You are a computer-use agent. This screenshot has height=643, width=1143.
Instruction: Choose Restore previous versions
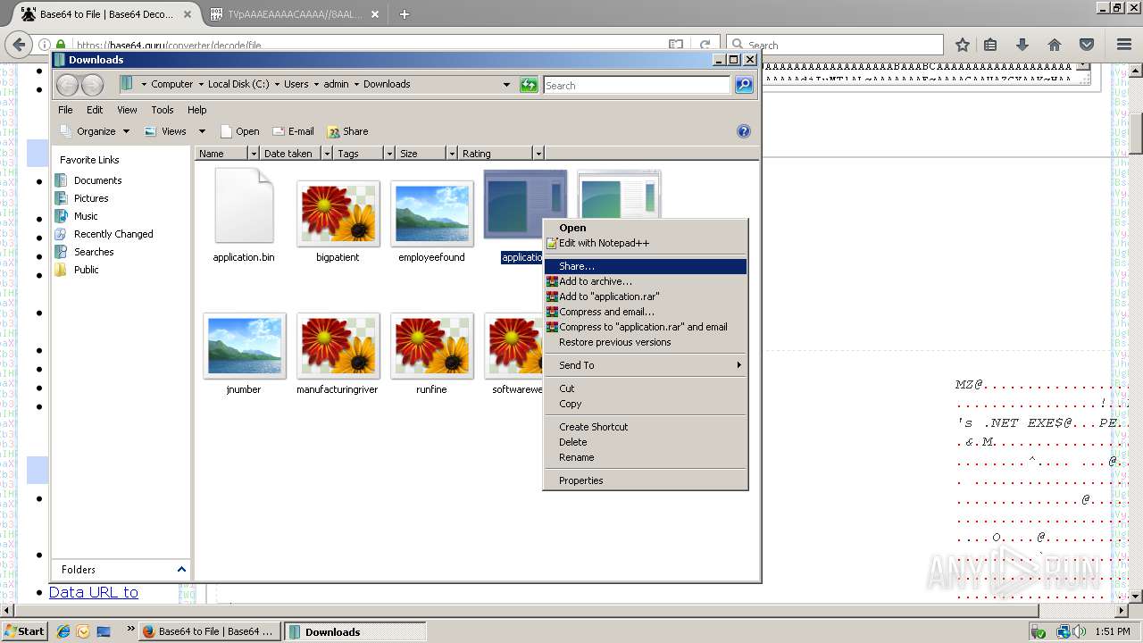[646, 342]
